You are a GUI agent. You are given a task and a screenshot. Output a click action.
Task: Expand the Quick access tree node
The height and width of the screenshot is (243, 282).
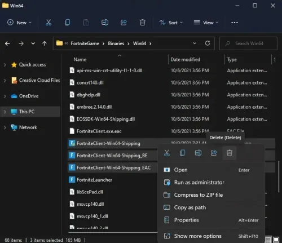(5, 65)
